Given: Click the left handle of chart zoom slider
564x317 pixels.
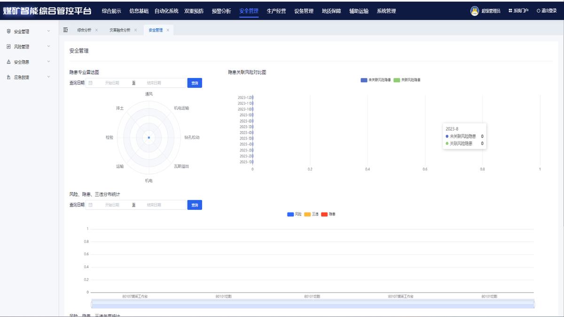Looking at the screenshot, I should 92,304.
